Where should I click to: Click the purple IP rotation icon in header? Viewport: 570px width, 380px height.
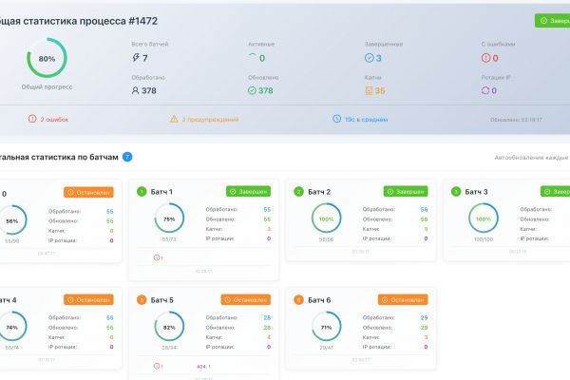click(485, 90)
